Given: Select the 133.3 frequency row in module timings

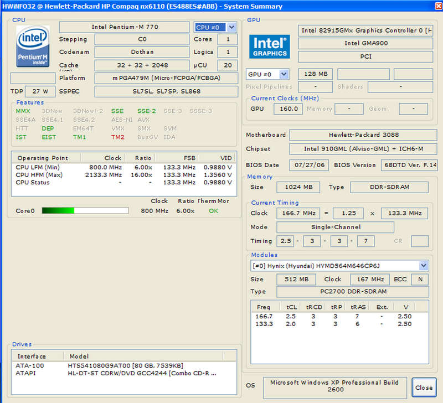Looking at the screenshot, I should 339,324.
